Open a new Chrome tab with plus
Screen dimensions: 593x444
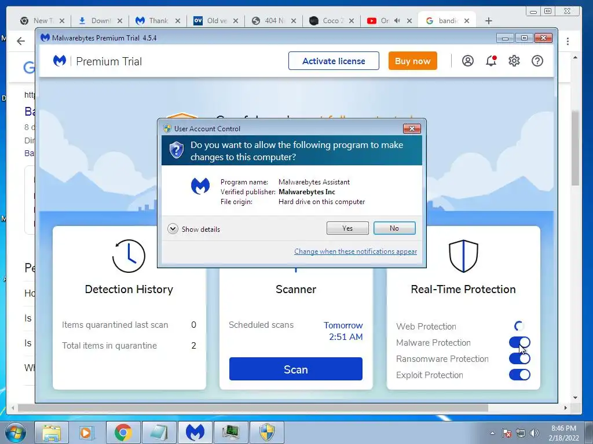coord(489,21)
